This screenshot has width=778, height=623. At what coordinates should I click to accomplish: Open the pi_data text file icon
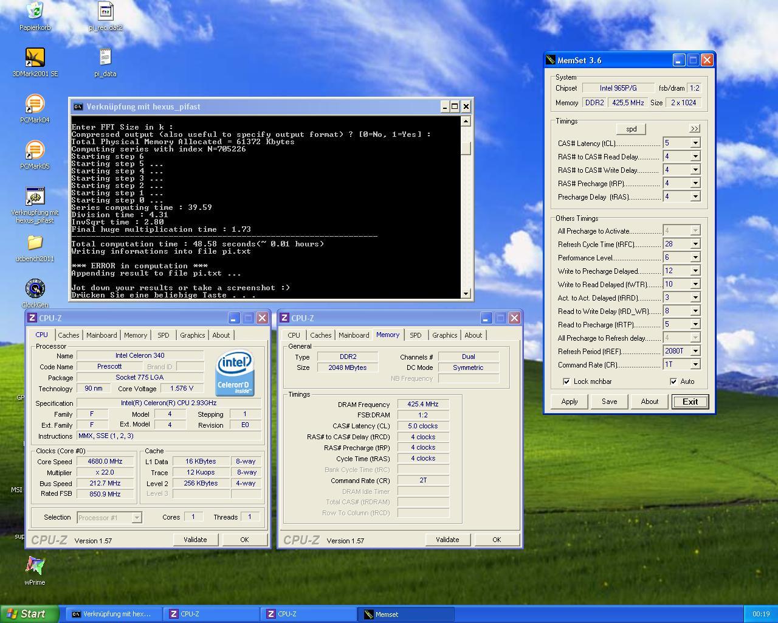[105, 57]
